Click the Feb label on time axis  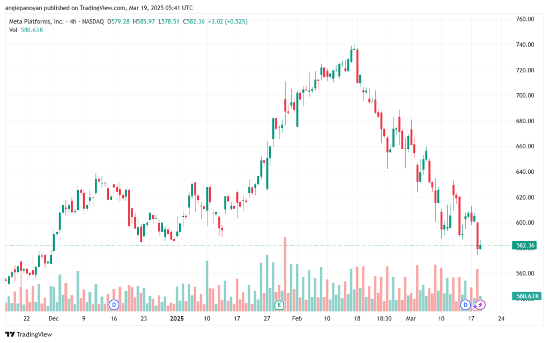click(297, 318)
